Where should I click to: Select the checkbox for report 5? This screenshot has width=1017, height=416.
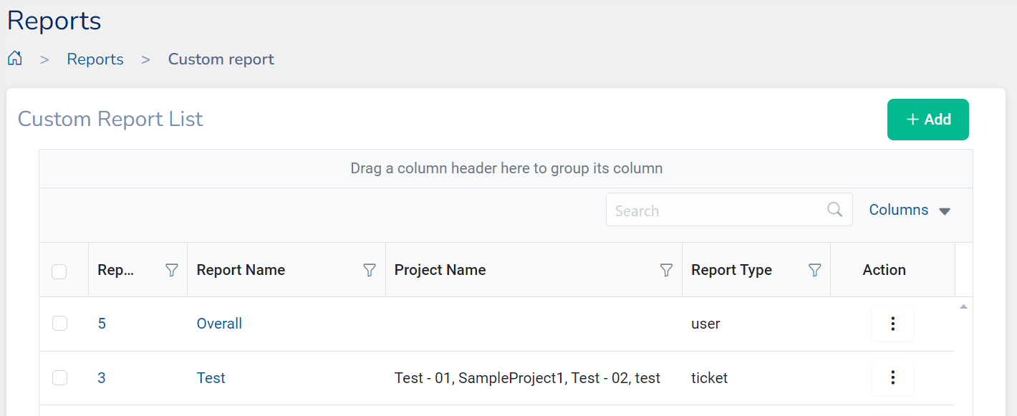[59, 324]
